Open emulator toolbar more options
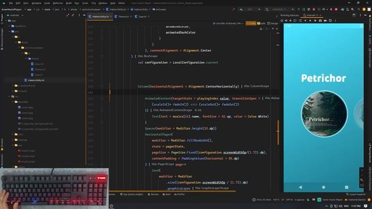372x209 pixels. click(335, 21)
